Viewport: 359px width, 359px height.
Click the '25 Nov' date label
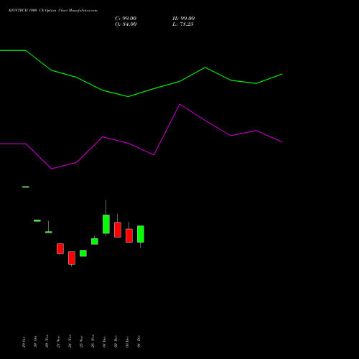[81, 342]
